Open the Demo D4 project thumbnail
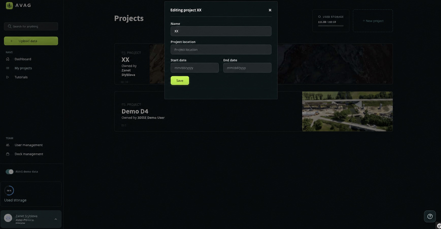The image size is (441, 229). [x=347, y=111]
